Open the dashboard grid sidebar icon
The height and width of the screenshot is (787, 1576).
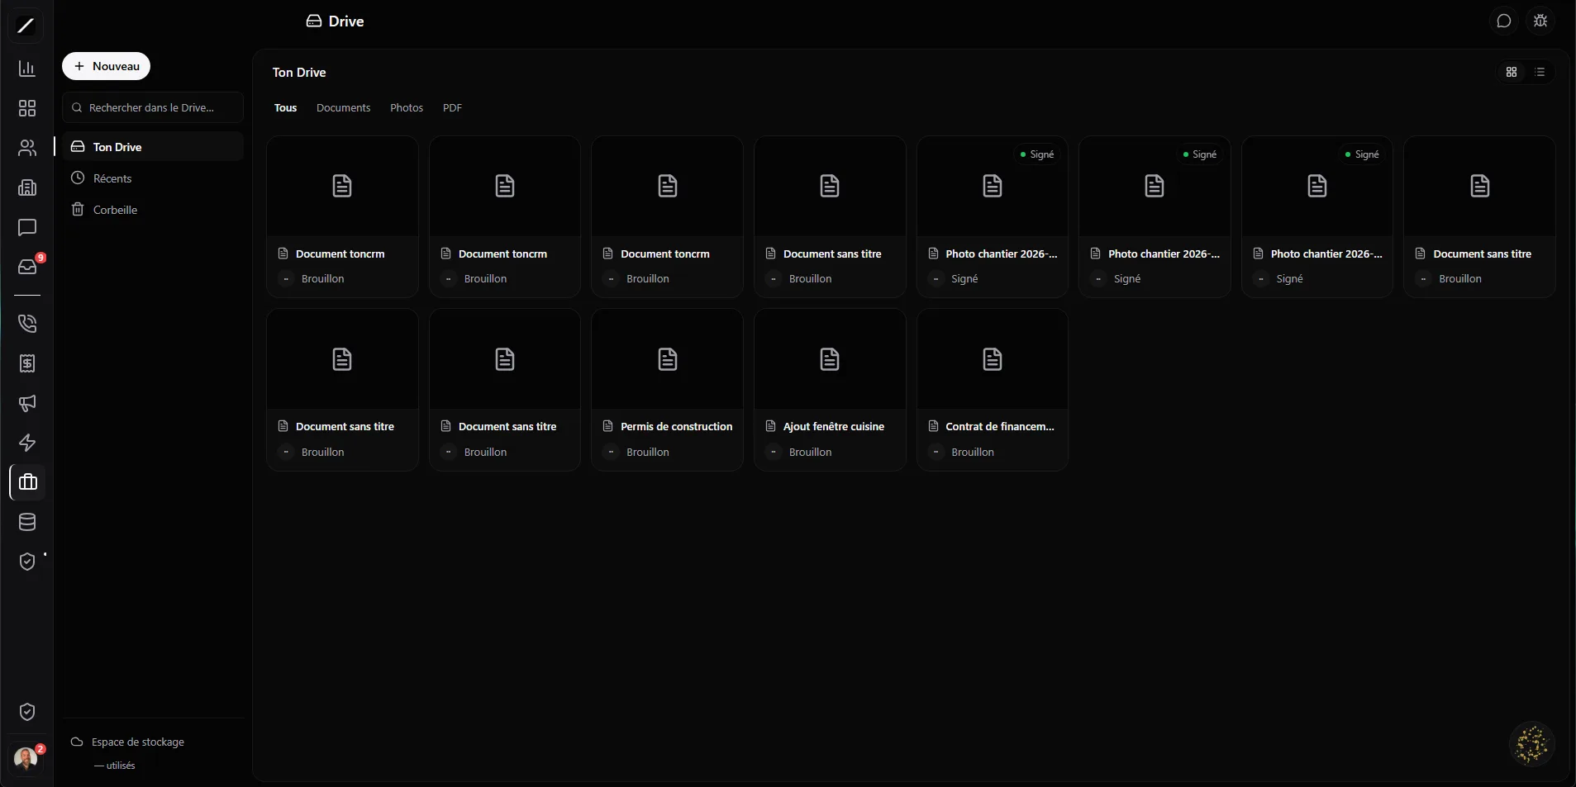tap(27, 108)
